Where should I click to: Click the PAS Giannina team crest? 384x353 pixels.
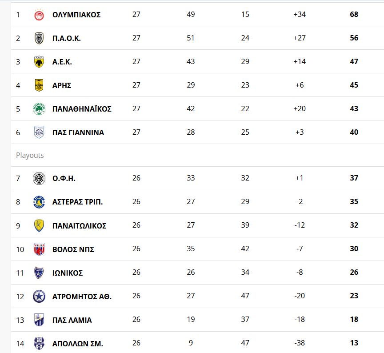click(39, 132)
